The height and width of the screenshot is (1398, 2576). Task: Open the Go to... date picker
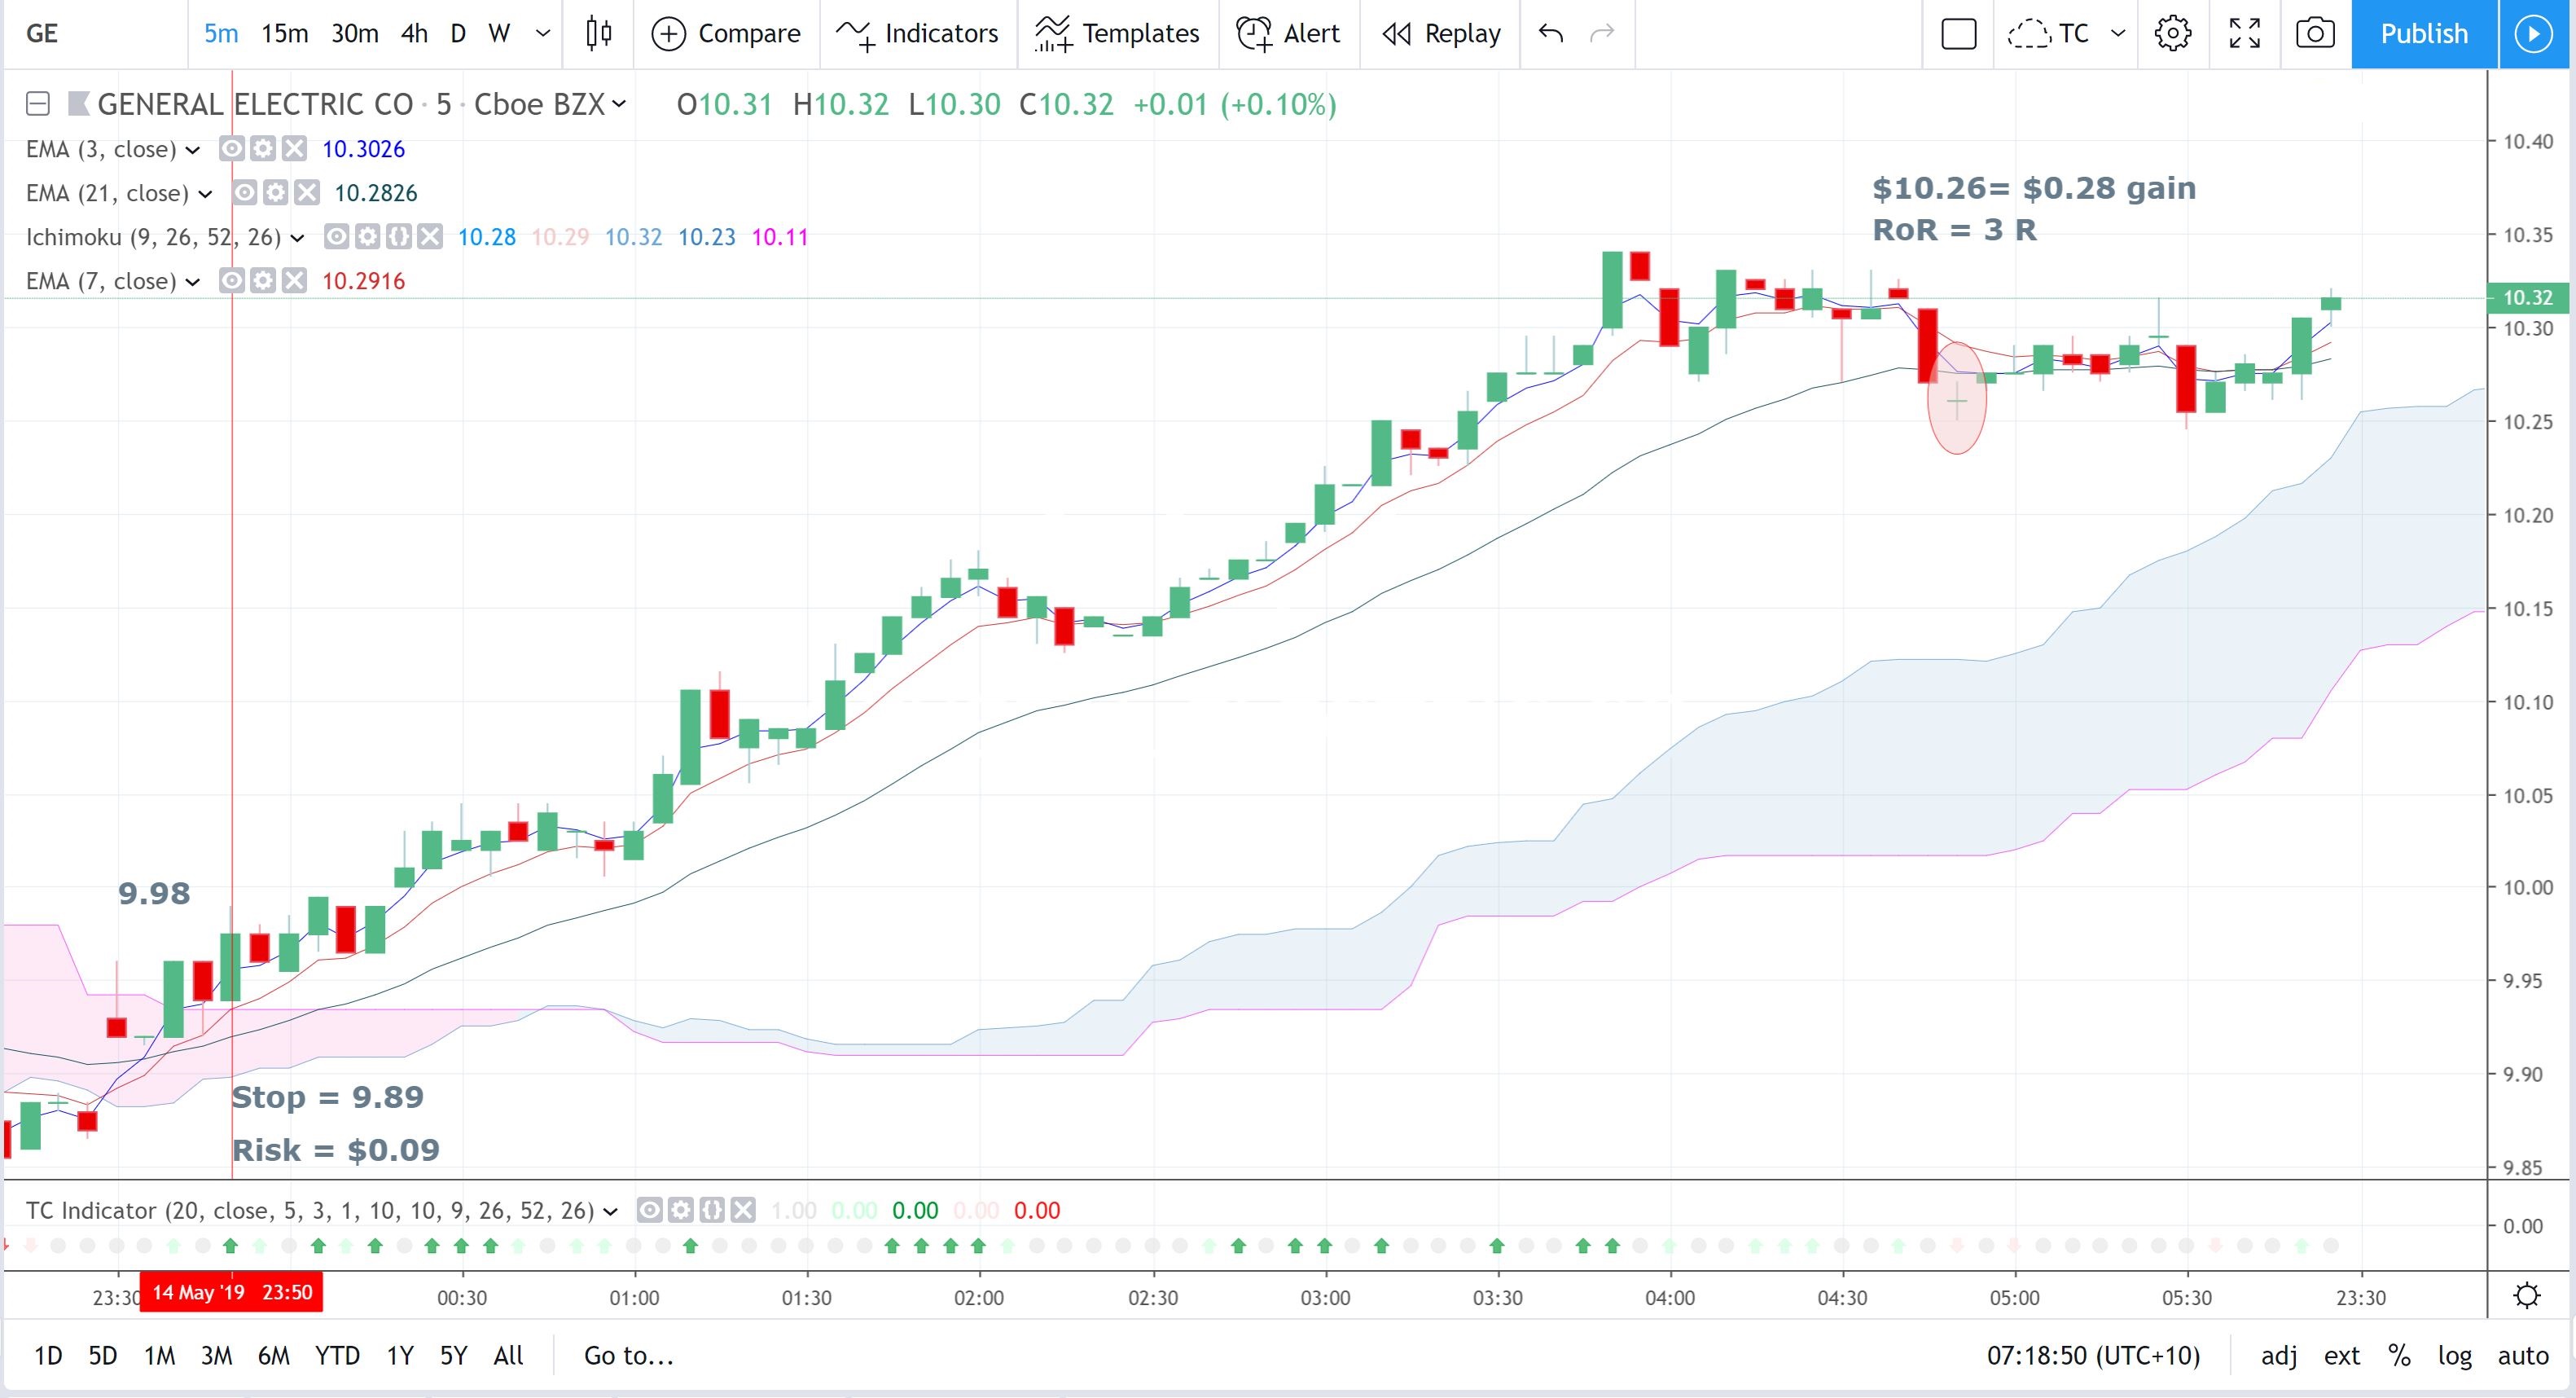(x=629, y=1355)
